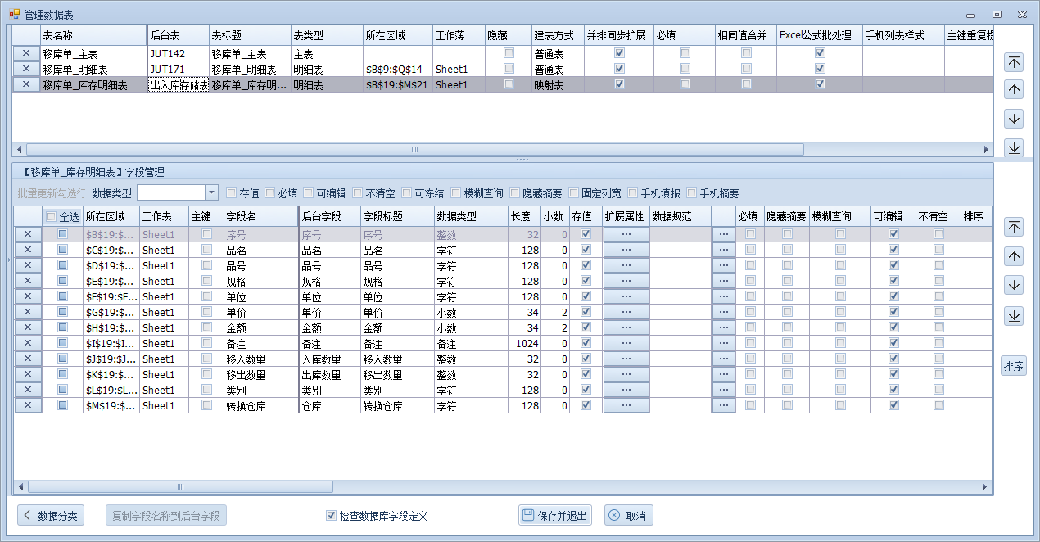Toggle 检查数据库字段定义 checkbox
1040x542 pixels.
pos(331,516)
